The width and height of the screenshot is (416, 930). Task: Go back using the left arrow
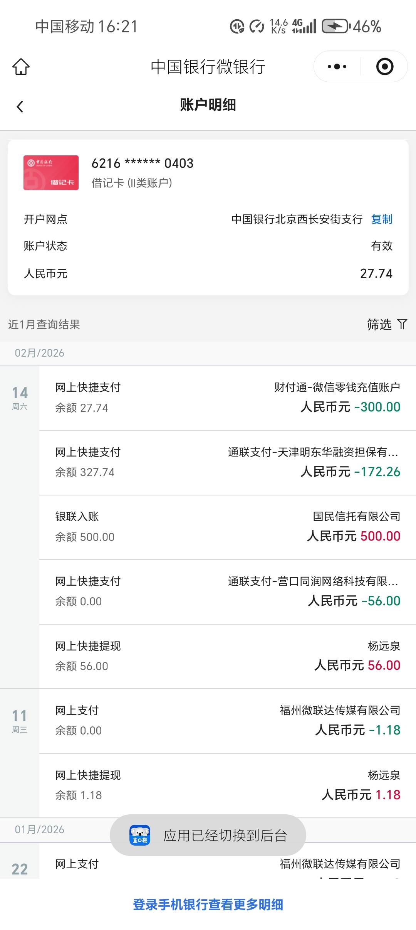click(x=20, y=106)
